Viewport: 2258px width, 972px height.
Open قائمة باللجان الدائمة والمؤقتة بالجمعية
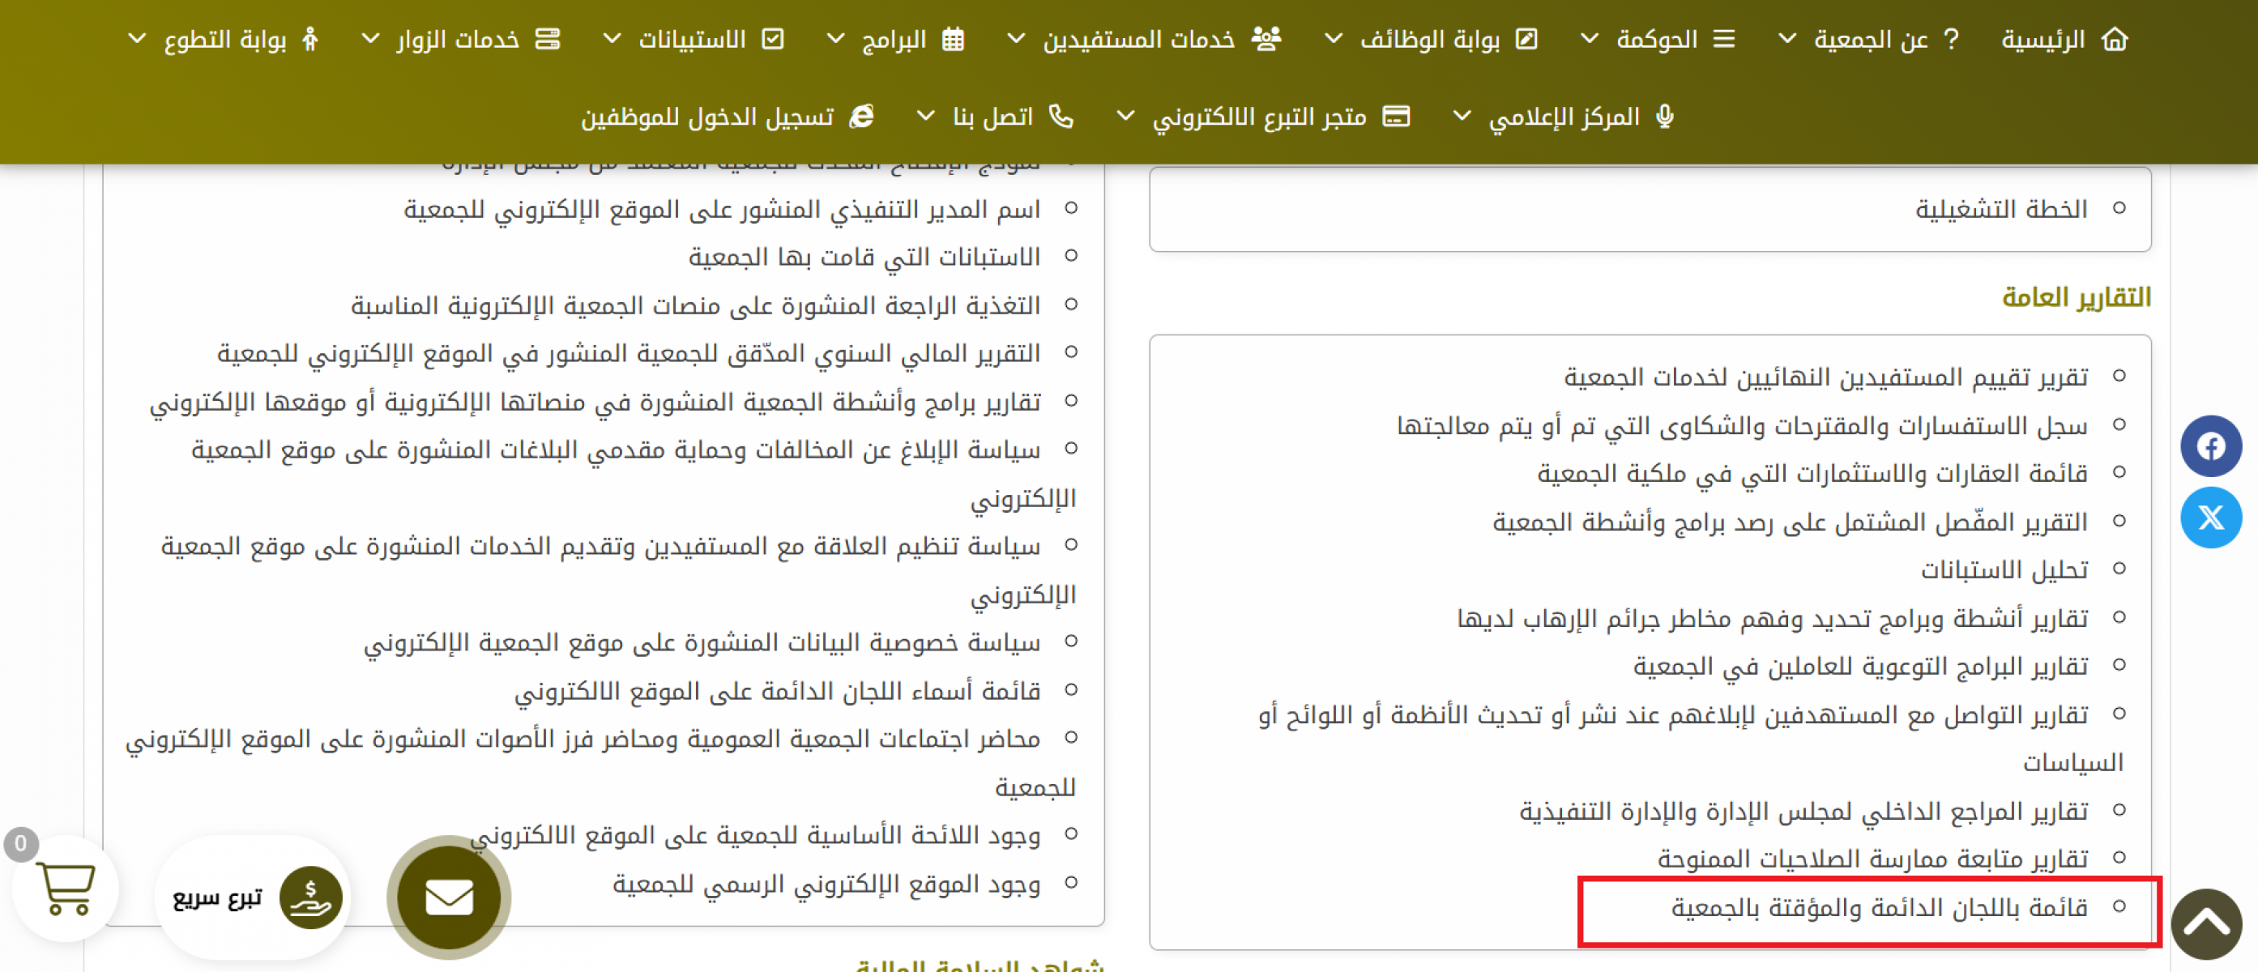point(1880,907)
